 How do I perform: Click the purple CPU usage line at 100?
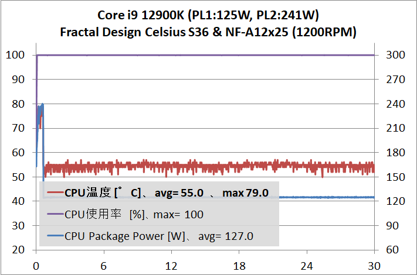205,55
